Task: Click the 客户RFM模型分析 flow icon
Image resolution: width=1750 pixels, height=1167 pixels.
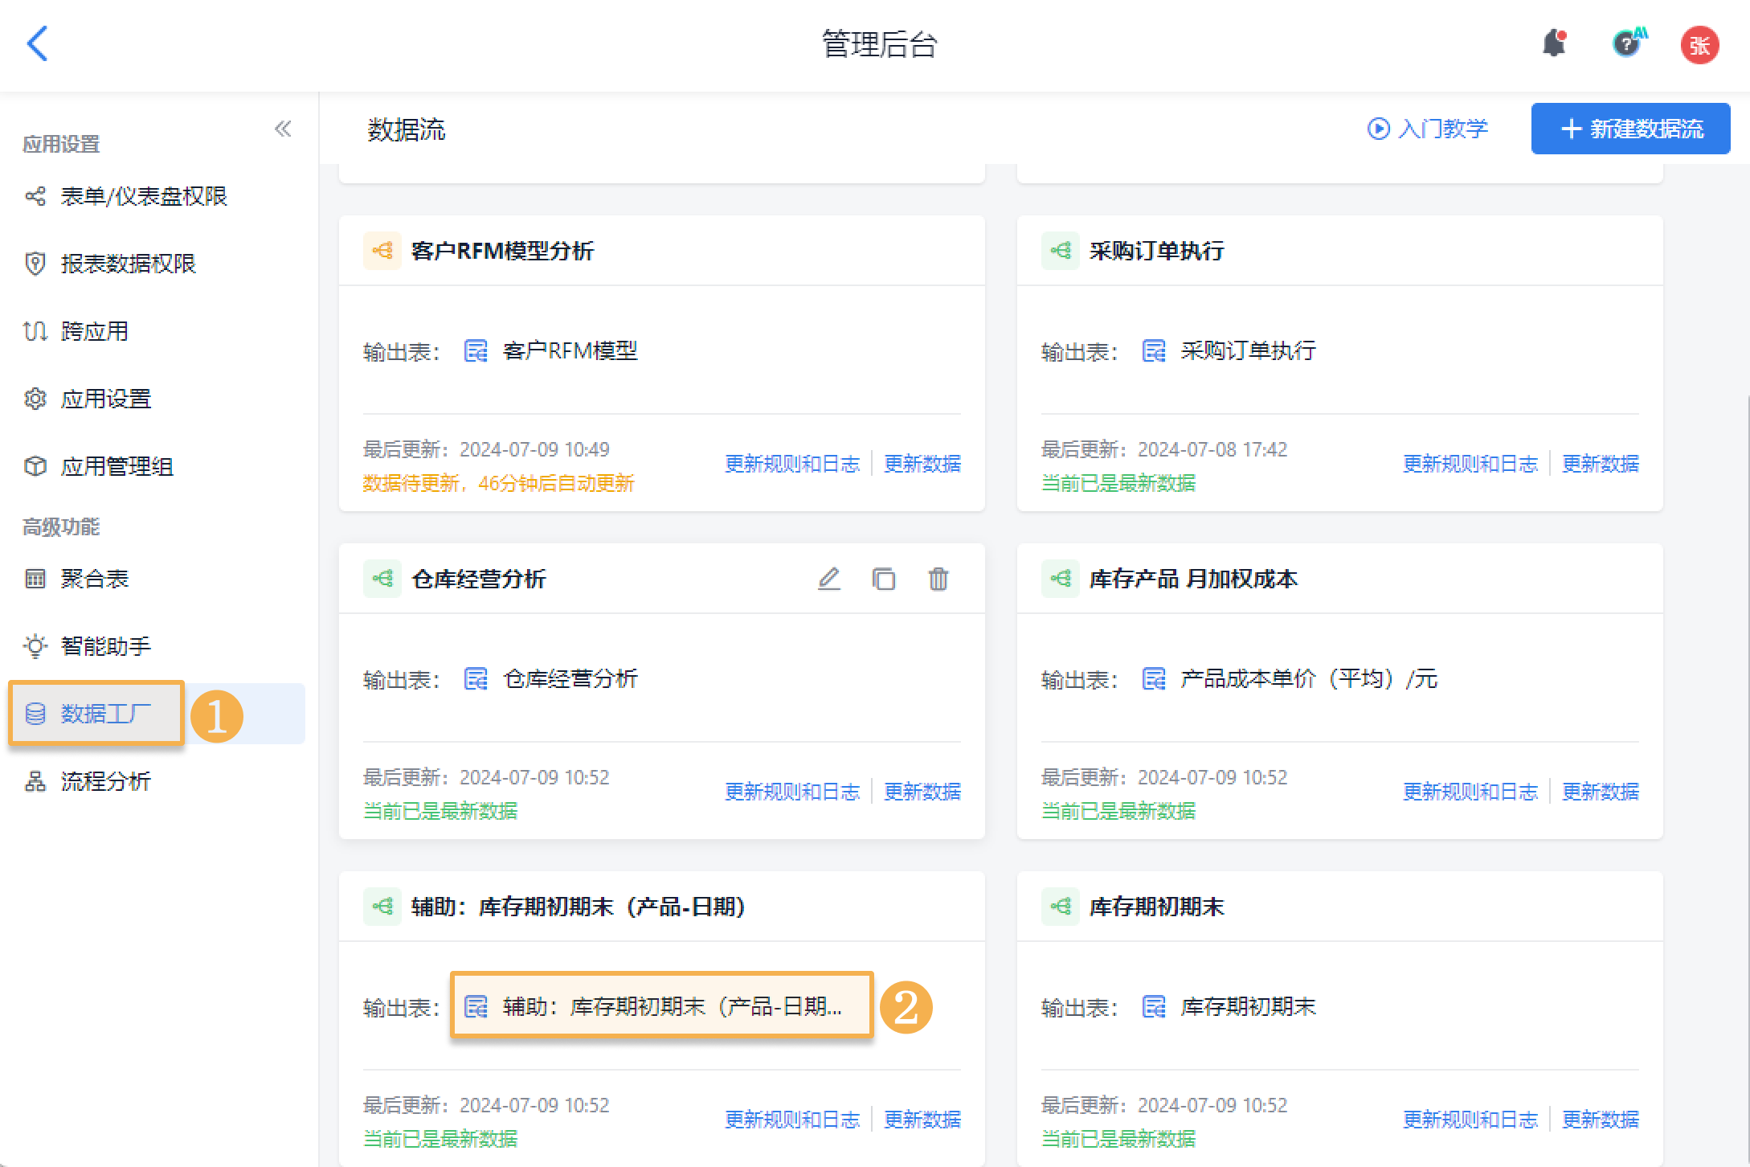Action: coord(382,251)
